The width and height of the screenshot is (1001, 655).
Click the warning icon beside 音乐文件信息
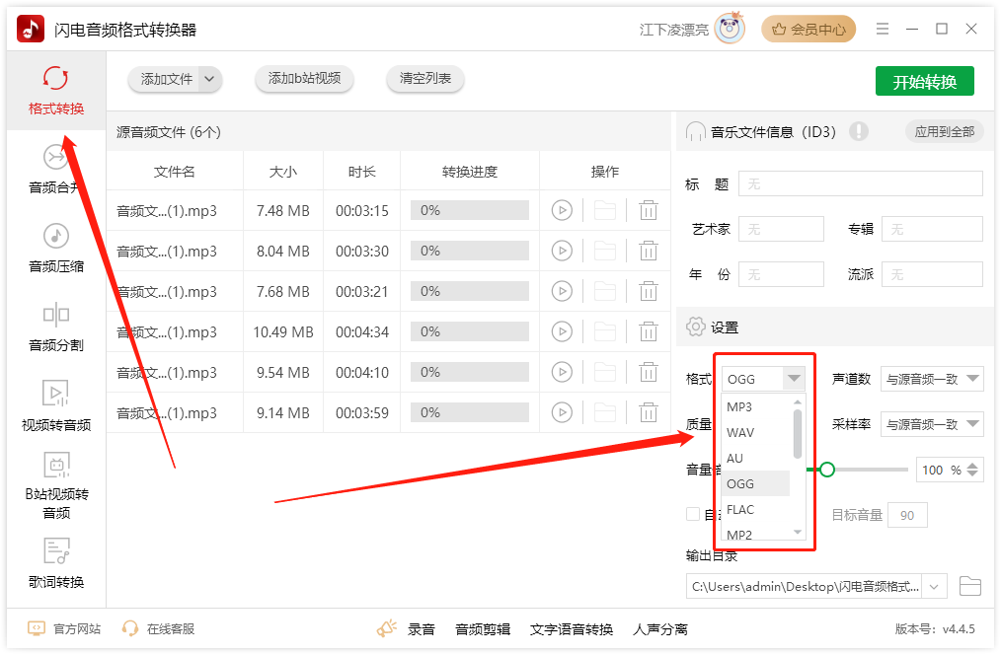click(x=859, y=130)
